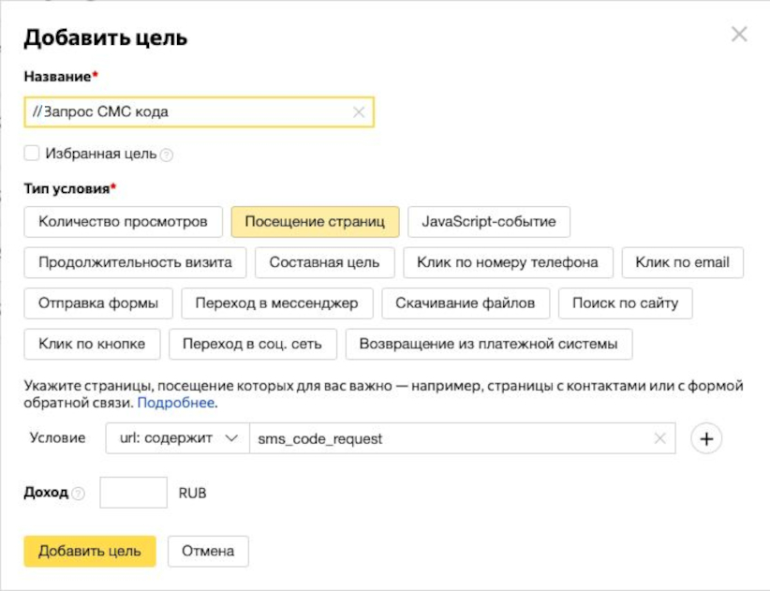Pick Клик по номеру телефона type
Screen dimensions: 770x591
(x=508, y=262)
